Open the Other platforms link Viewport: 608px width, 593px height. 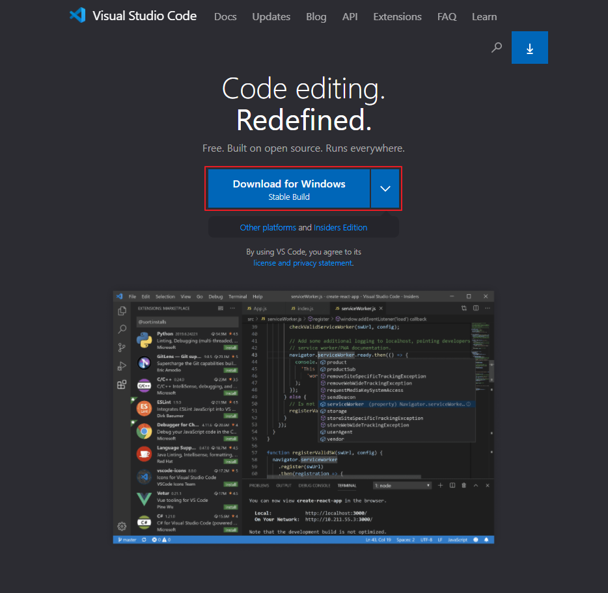click(x=268, y=228)
